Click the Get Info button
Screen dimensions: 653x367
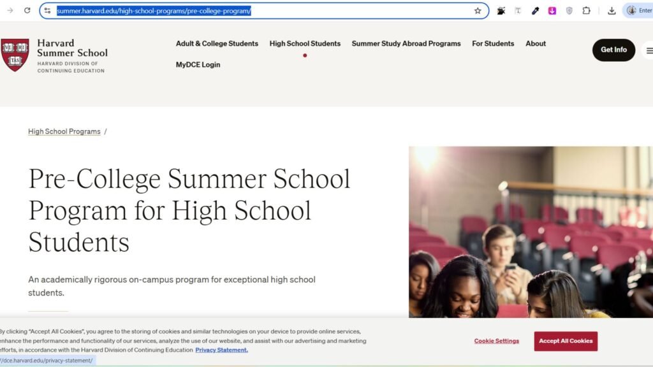coord(613,50)
